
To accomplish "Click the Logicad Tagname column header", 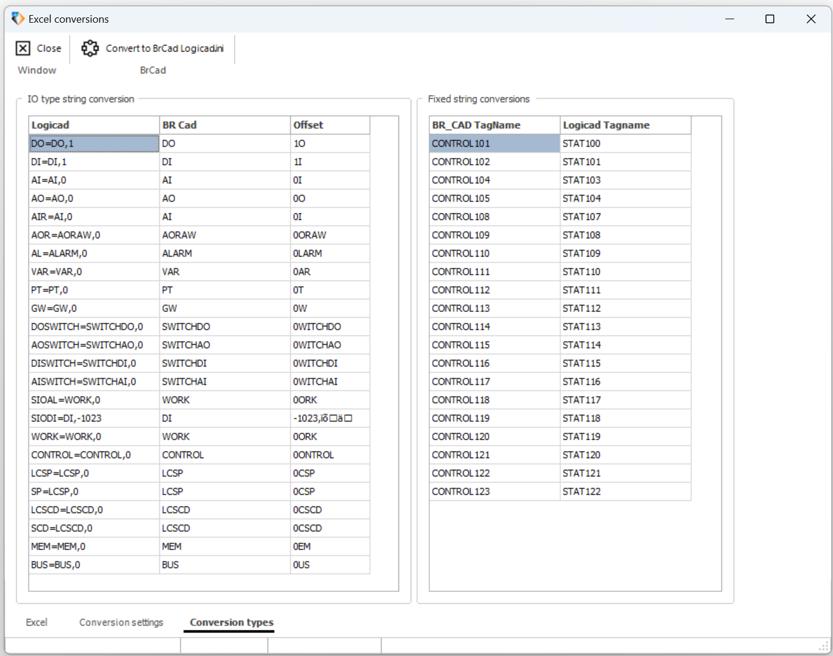I will 625,125.
